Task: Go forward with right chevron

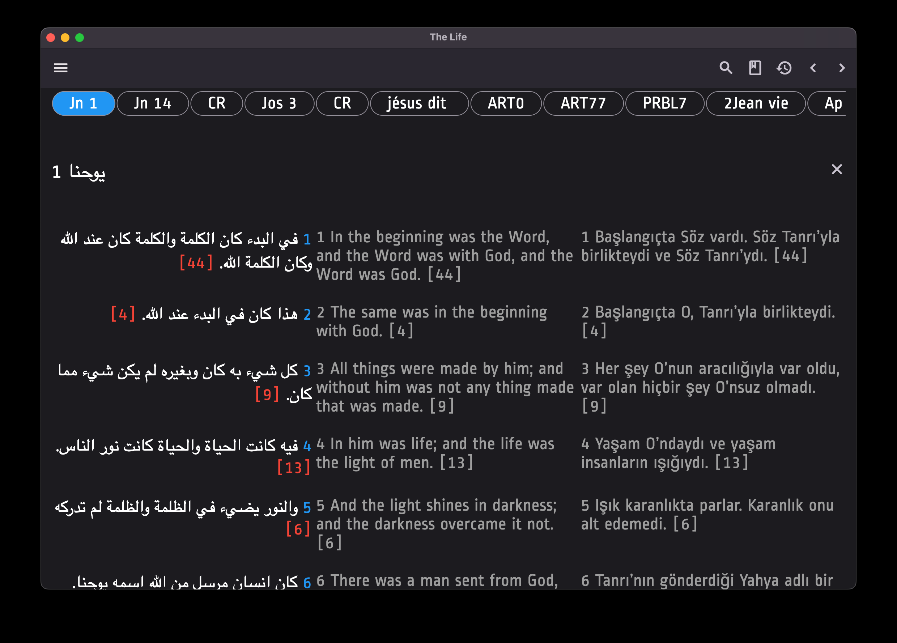Action: [842, 68]
